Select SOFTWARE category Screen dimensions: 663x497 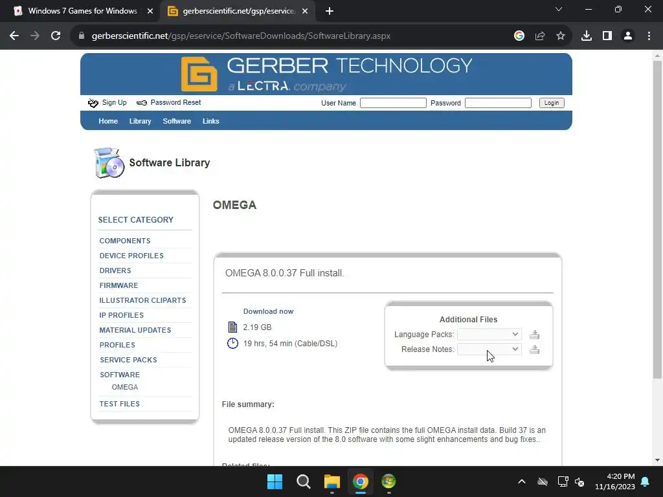point(120,375)
